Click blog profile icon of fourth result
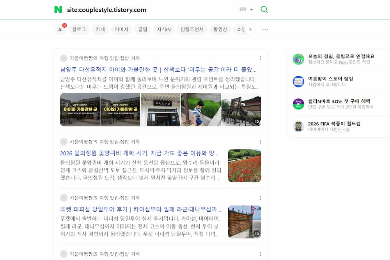The image size is (390, 260). click(64, 254)
